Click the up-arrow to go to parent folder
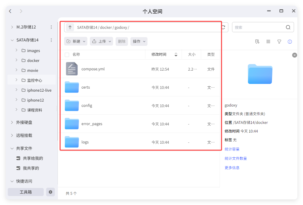The image size is (303, 205). click(70, 27)
